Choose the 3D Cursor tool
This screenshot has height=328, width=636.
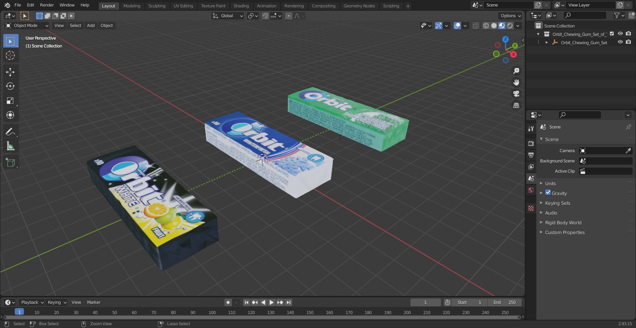coord(11,55)
